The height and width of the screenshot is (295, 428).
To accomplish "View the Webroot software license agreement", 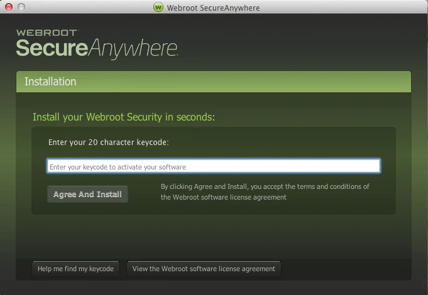I will click(204, 269).
